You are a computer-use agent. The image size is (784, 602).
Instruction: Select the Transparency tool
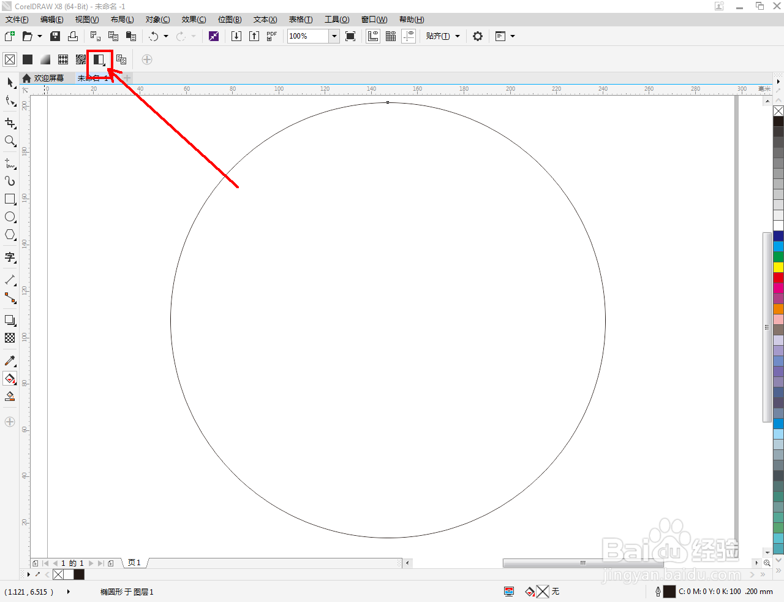10,338
